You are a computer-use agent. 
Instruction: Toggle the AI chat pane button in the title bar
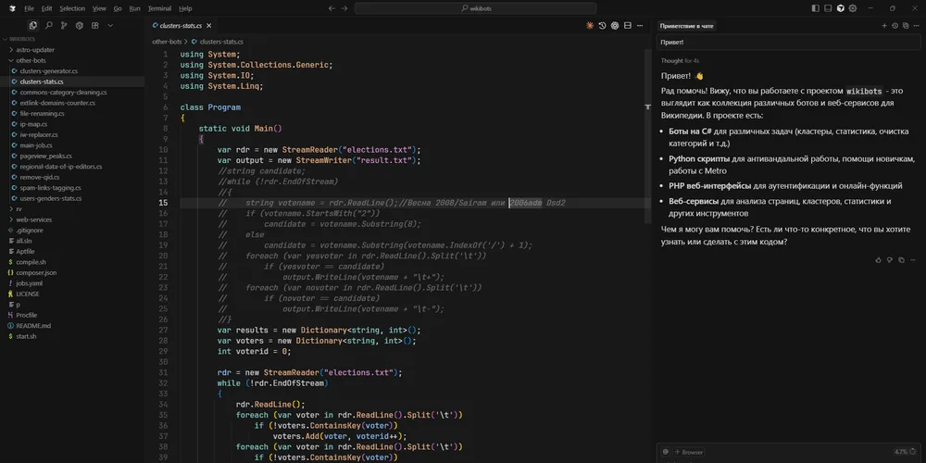click(x=841, y=8)
